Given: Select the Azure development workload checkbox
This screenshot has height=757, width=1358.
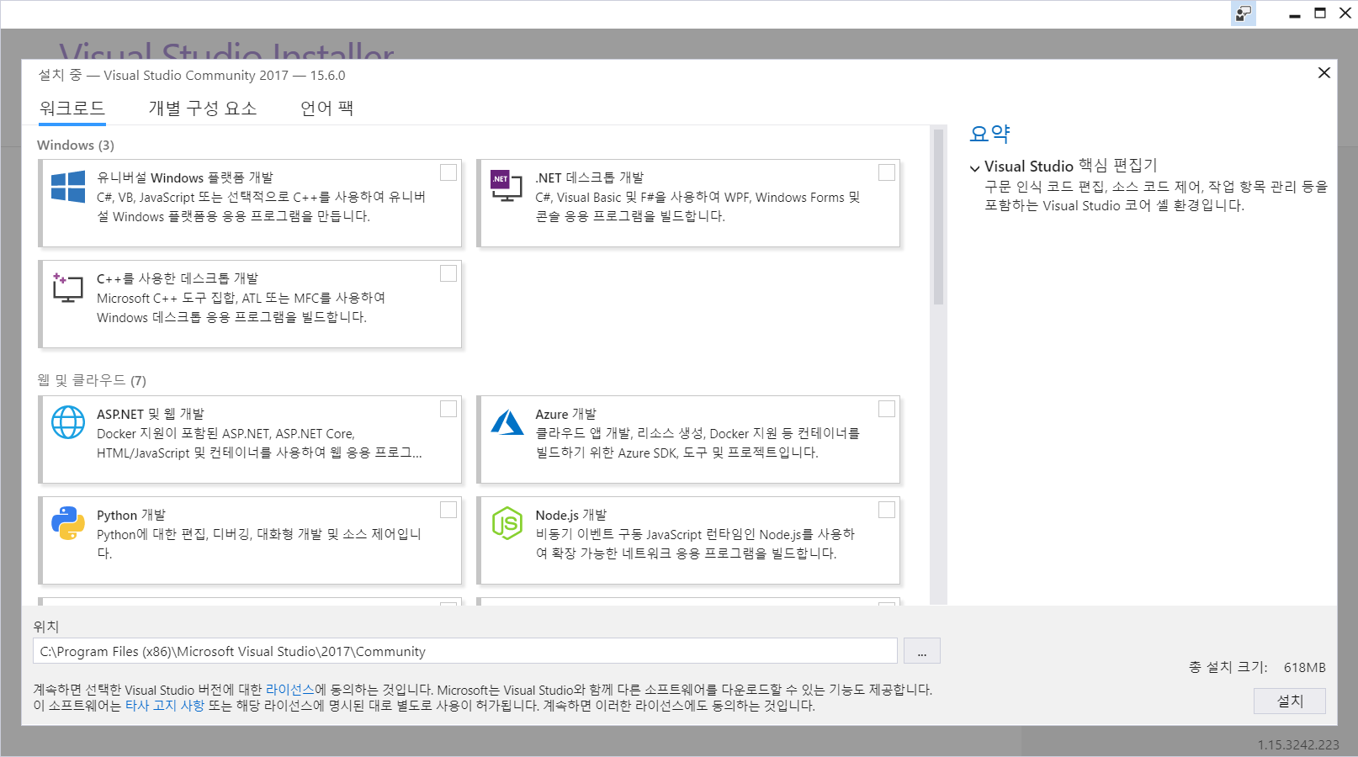Looking at the screenshot, I should coord(887,409).
